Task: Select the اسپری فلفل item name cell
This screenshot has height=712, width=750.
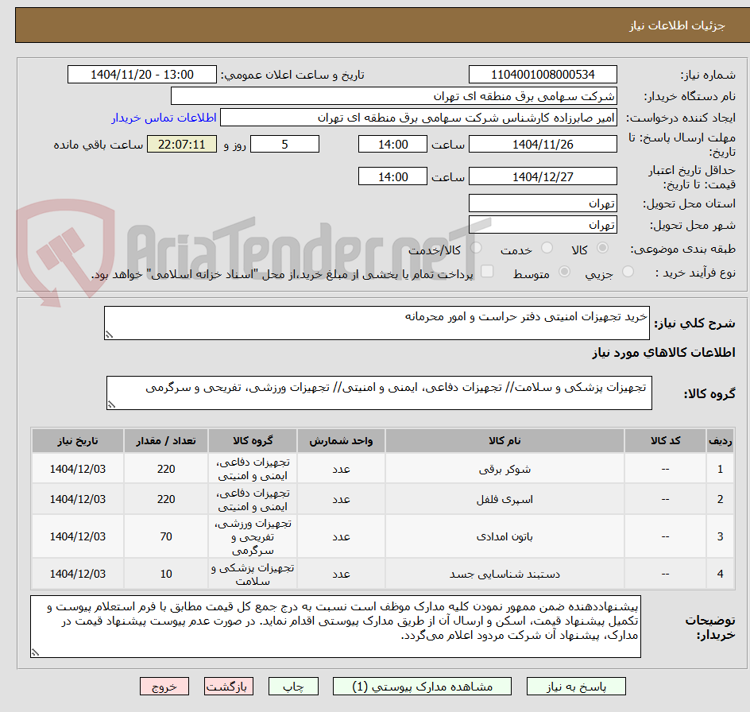Action: (505, 500)
